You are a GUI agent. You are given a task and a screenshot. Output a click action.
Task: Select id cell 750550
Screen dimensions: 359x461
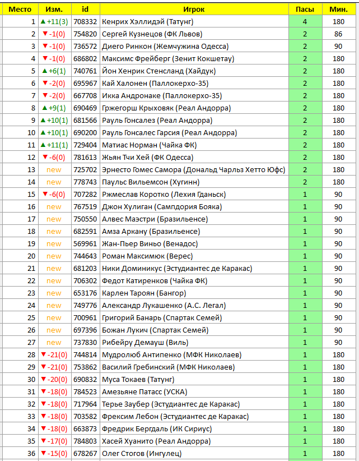point(85,219)
